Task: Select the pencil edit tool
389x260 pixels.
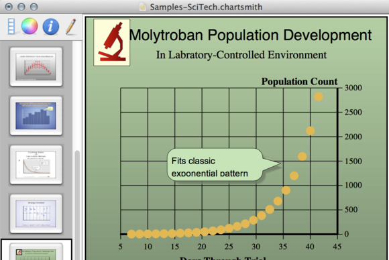Action: click(x=70, y=26)
